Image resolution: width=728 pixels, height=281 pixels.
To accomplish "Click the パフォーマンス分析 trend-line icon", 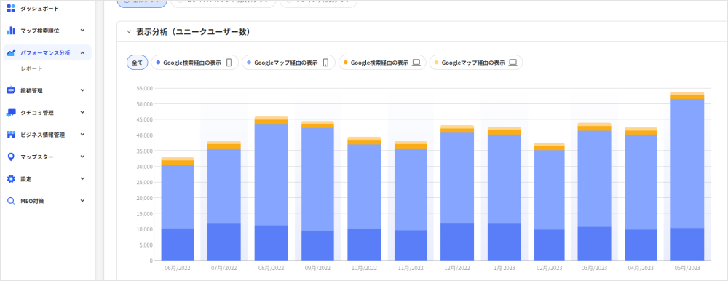I will (x=11, y=53).
